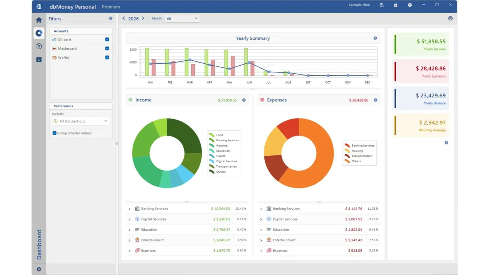Click Income Education graduation cap icon
489x275 pixels.
[x=137, y=230]
